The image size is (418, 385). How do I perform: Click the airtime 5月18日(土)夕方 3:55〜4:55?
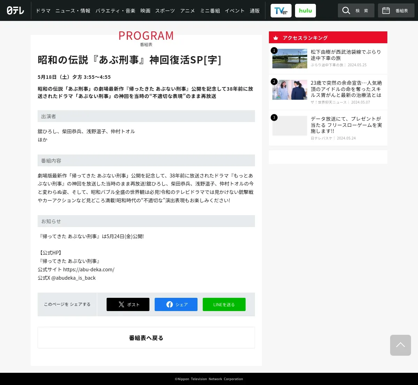74,77
